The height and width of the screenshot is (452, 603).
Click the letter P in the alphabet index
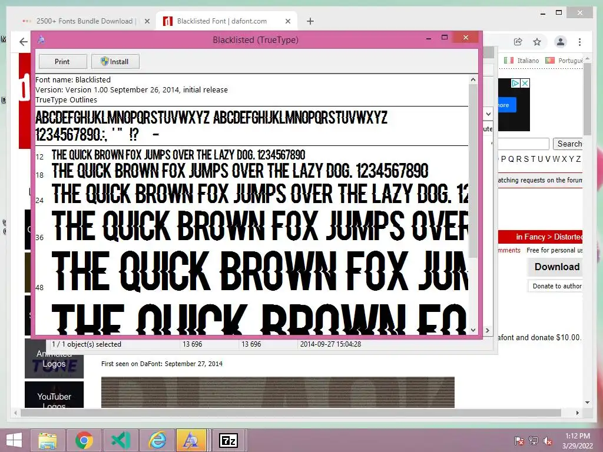click(504, 159)
